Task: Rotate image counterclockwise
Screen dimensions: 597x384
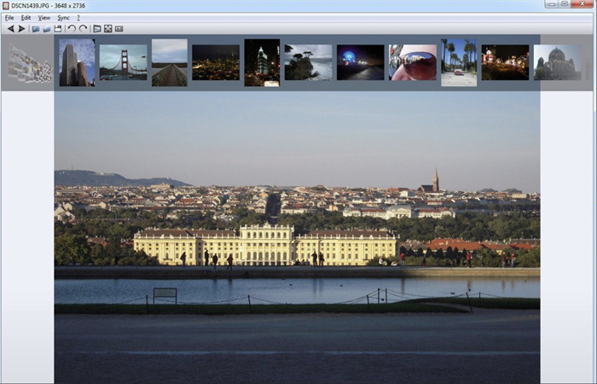Action: pyautogui.click(x=72, y=28)
